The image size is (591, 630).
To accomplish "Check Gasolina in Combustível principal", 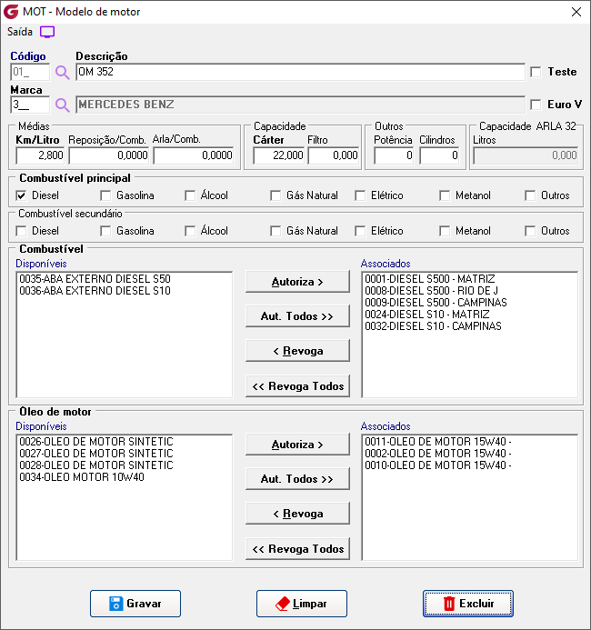I will [105, 195].
